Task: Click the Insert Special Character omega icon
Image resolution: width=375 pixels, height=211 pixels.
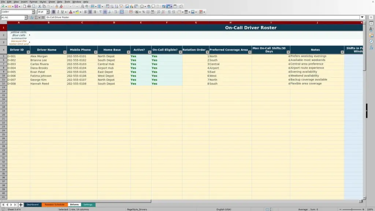Action: (142, 6)
